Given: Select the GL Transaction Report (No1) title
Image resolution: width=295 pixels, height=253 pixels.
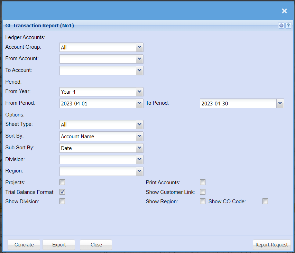Looking at the screenshot, I should [39, 26].
